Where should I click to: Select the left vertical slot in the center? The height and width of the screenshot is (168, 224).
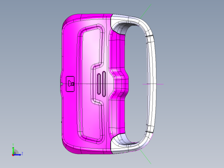coord(99,84)
